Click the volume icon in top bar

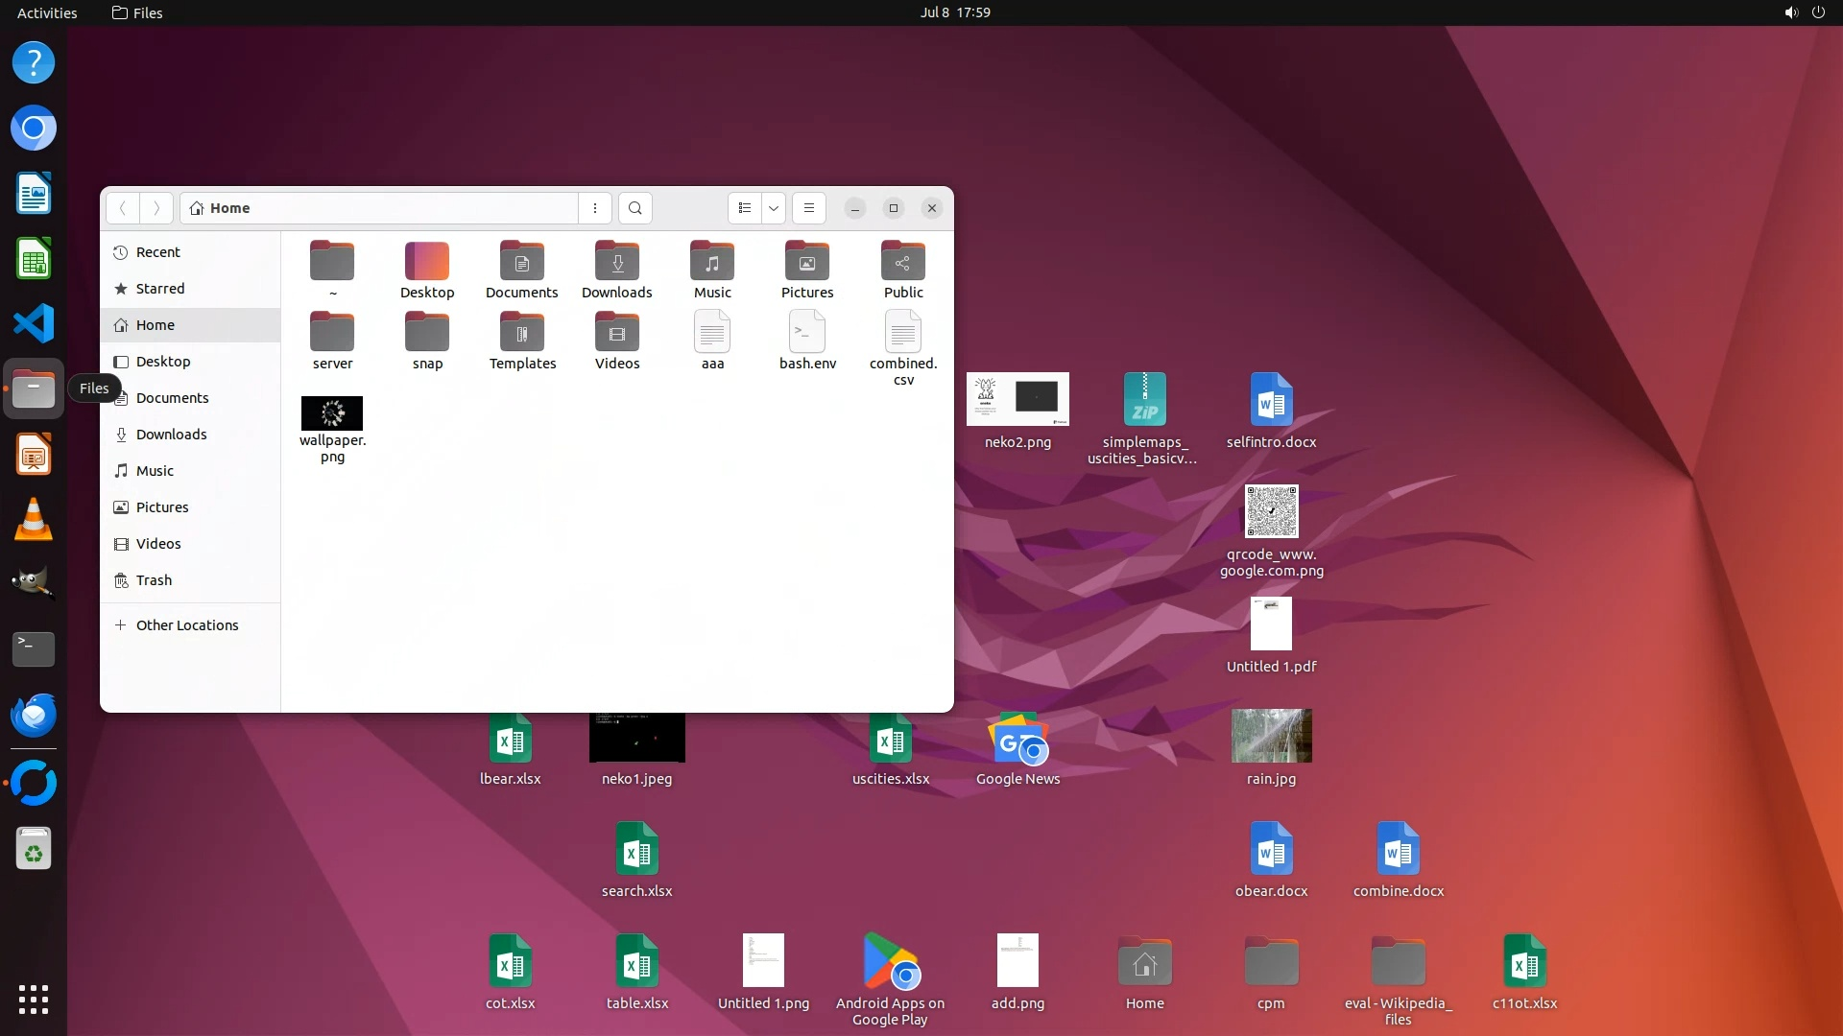pyautogui.click(x=1790, y=12)
